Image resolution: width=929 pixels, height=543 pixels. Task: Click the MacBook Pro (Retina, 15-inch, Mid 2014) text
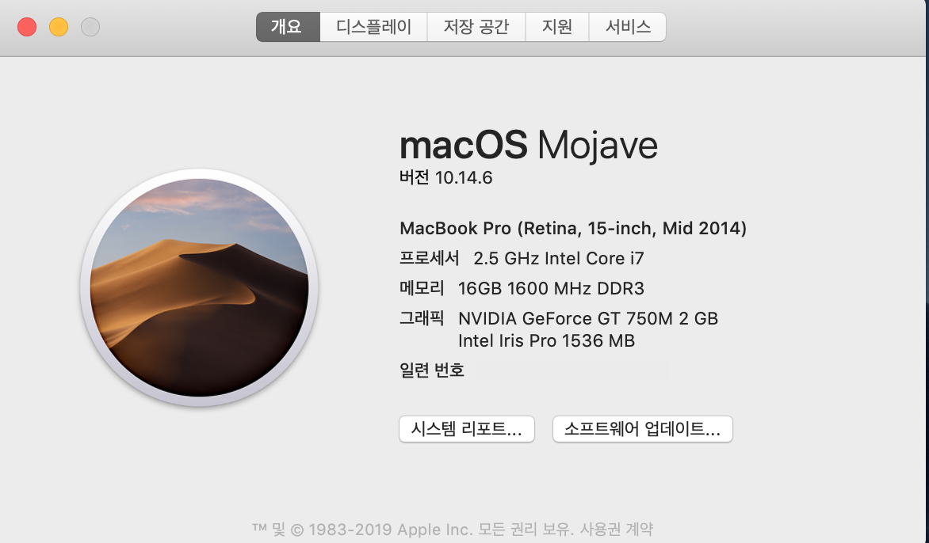click(573, 228)
